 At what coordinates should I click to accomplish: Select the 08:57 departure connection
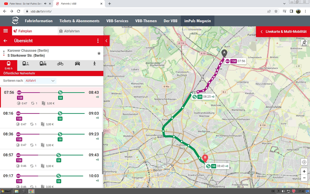pyautogui.click(x=52, y=160)
